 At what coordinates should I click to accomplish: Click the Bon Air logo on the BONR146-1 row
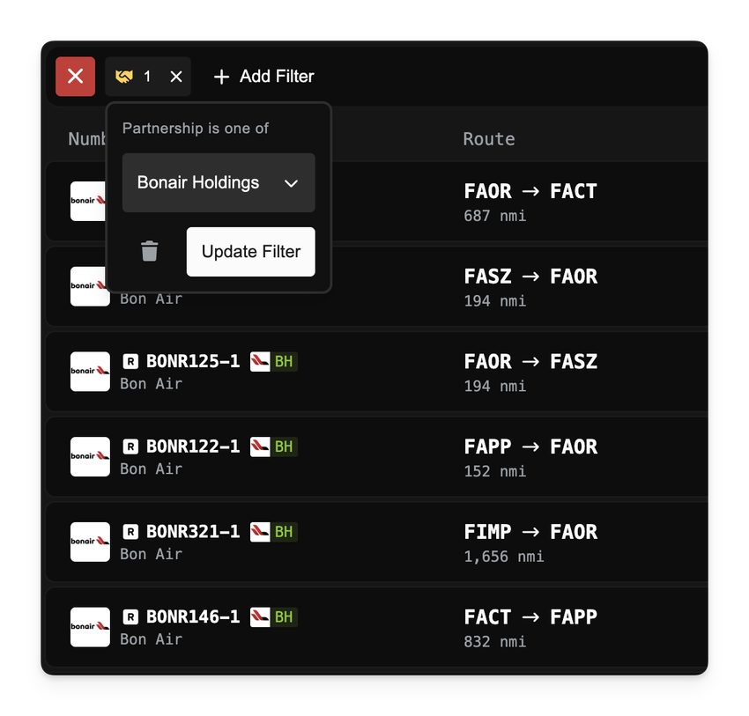pyautogui.click(x=90, y=627)
